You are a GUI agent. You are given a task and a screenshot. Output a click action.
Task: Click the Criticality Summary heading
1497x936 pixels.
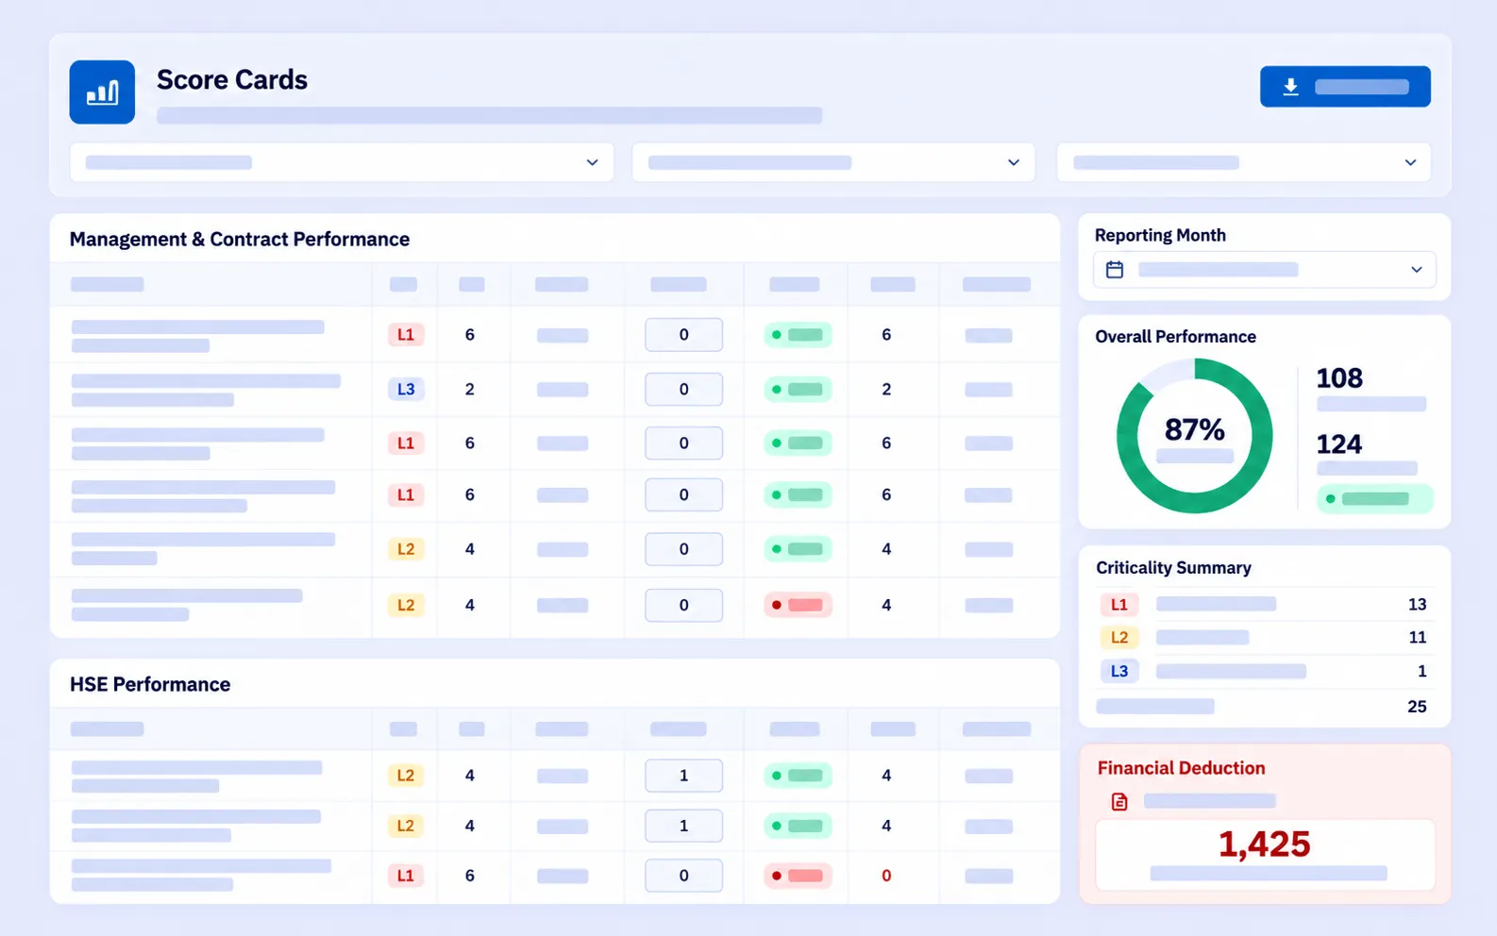point(1173,568)
